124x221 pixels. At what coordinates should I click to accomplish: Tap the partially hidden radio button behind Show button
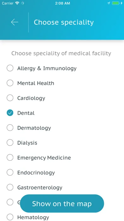[10, 202]
